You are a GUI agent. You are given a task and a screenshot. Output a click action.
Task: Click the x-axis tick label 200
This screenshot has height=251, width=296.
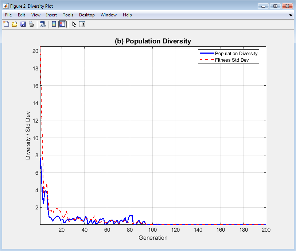tap(266, 230)
